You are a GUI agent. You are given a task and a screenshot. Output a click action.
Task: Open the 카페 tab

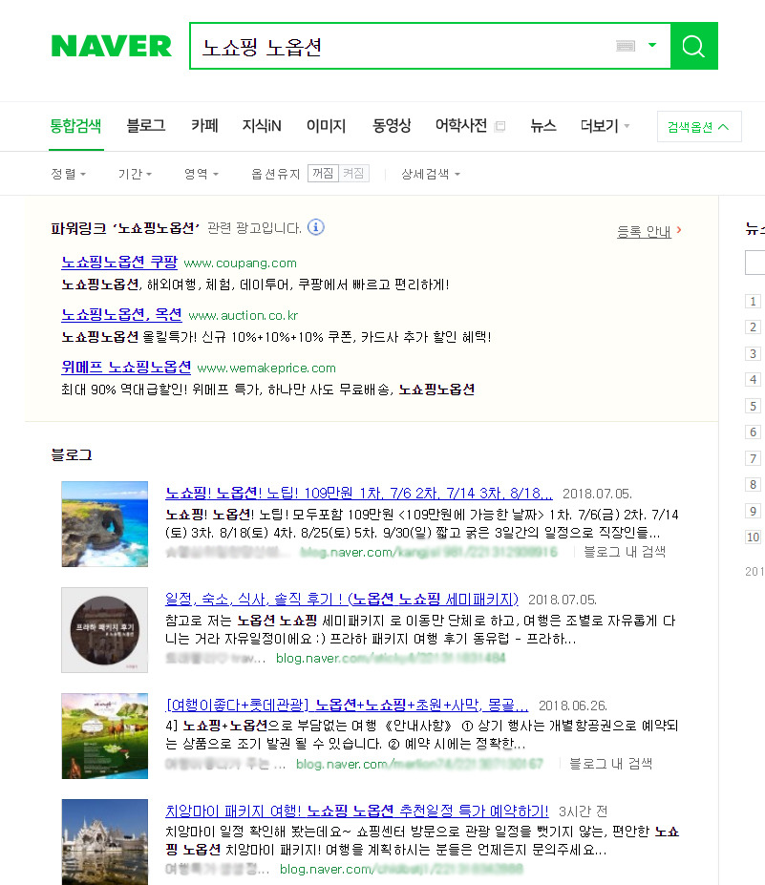pyautogui.click(x=204, y=126)
